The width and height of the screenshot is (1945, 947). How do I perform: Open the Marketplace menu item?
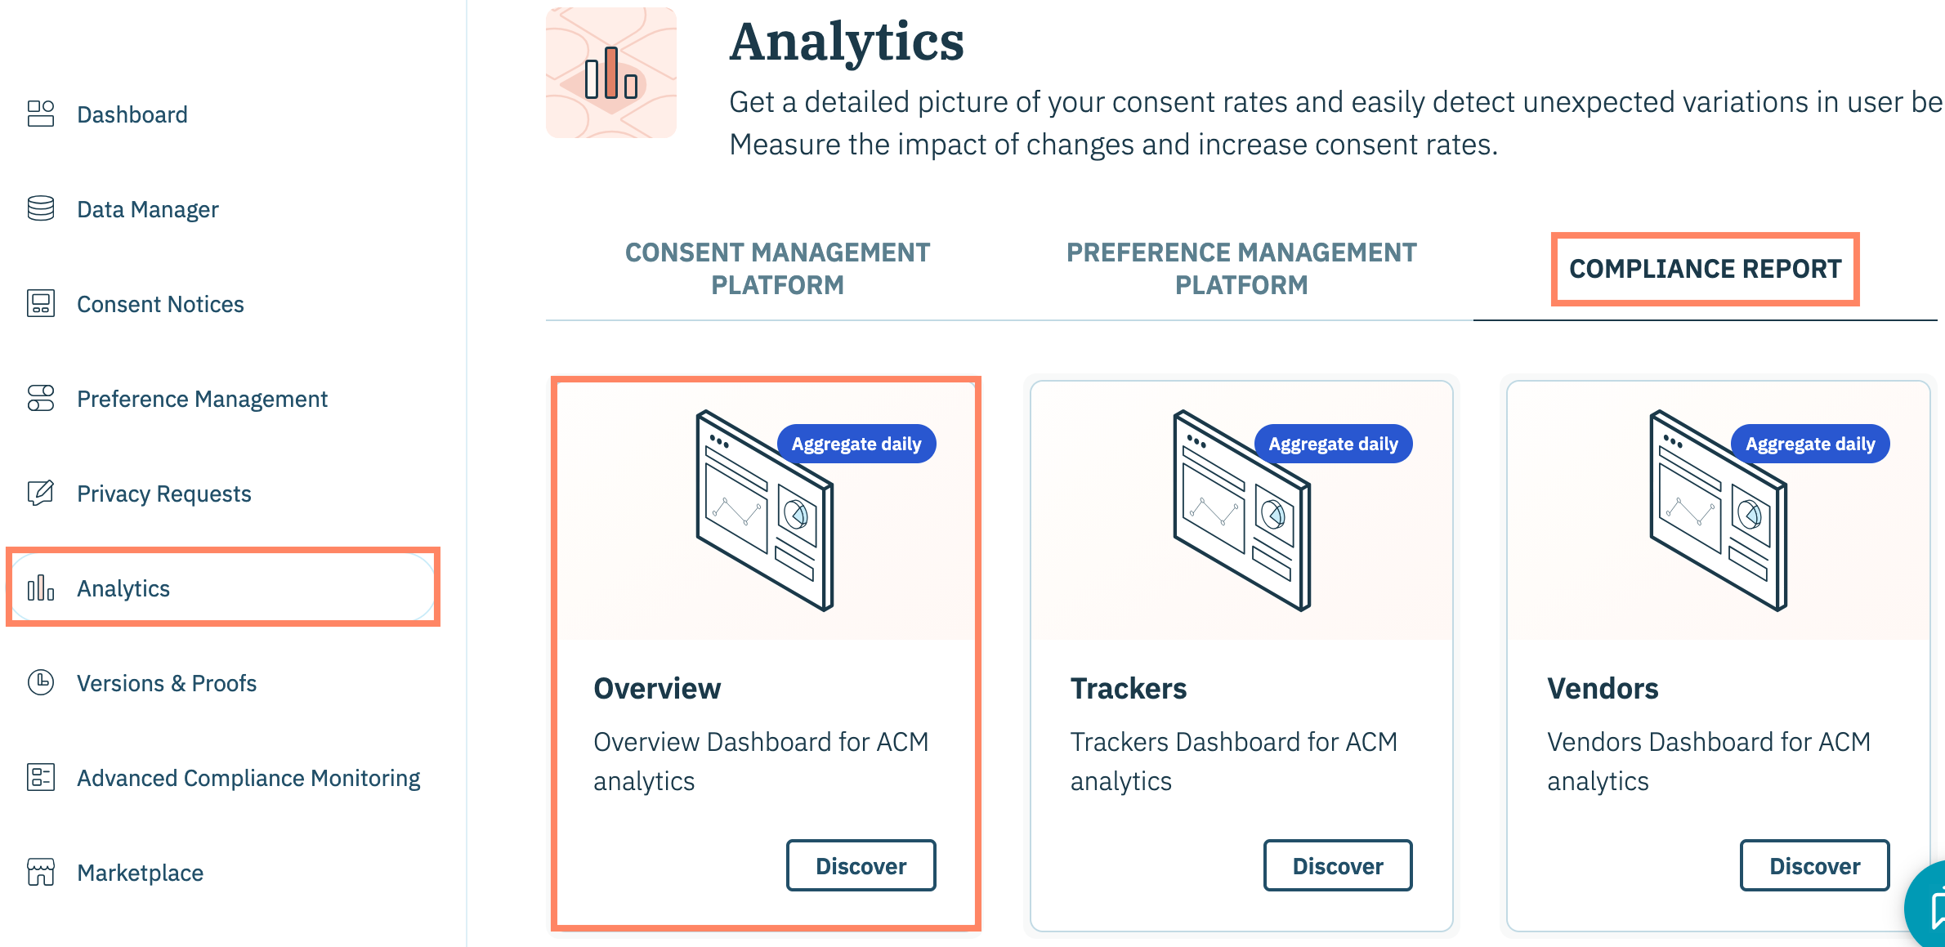click(x=140, y=873)
